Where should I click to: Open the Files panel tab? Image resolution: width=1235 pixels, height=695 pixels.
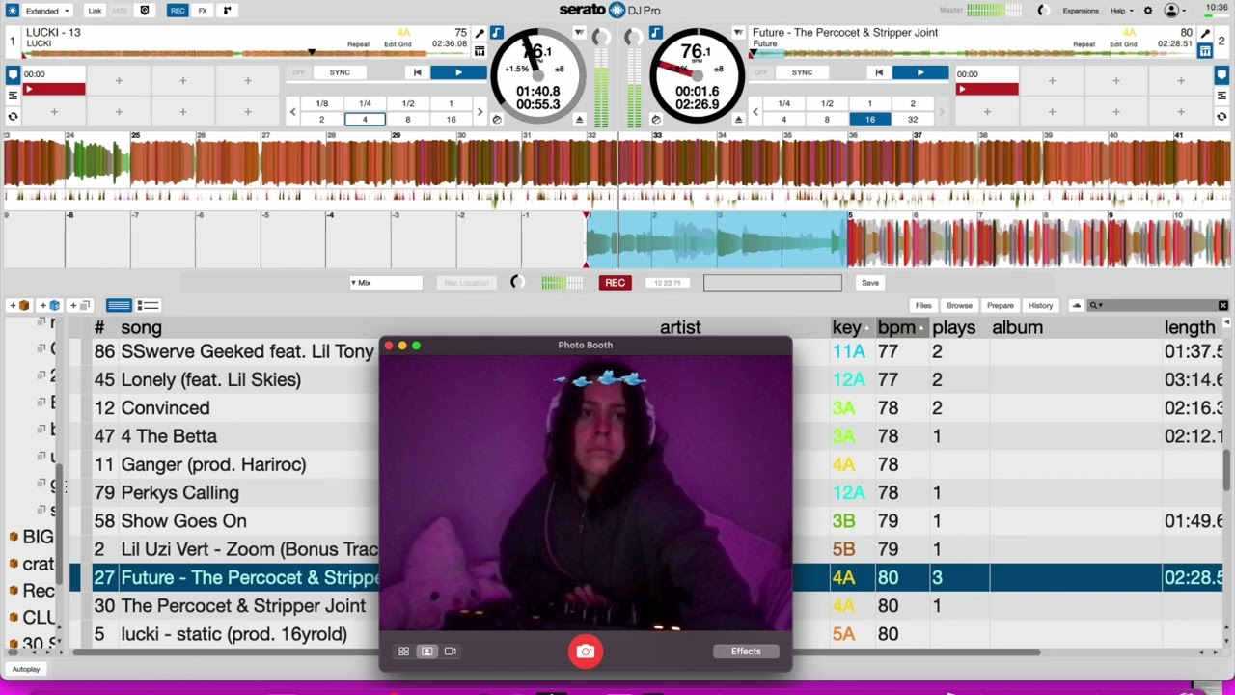point(923,306)
